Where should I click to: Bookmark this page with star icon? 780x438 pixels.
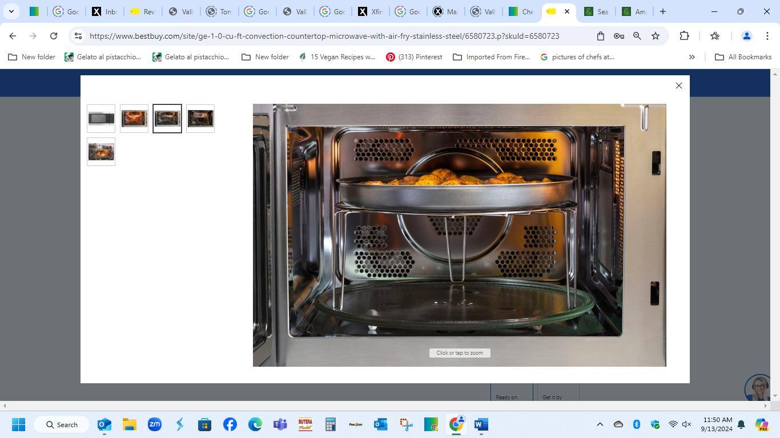point(656,36)
